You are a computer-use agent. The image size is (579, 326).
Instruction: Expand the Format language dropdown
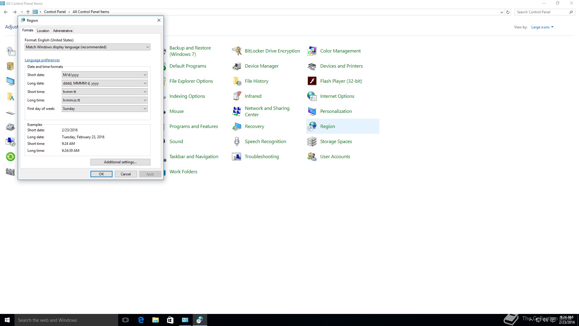pos(87,47)
